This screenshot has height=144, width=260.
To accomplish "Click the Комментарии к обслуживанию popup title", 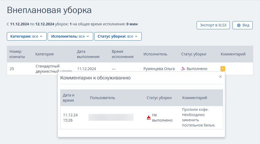I will pos(95,78).
